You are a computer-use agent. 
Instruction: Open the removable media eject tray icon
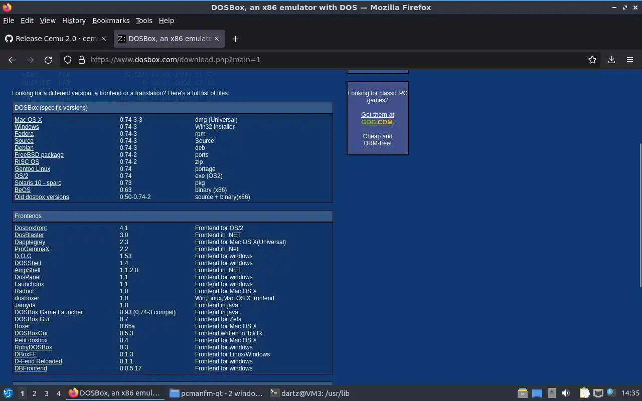551,393
